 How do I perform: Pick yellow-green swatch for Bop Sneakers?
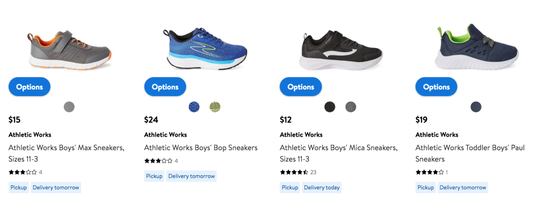pos(215,107)
